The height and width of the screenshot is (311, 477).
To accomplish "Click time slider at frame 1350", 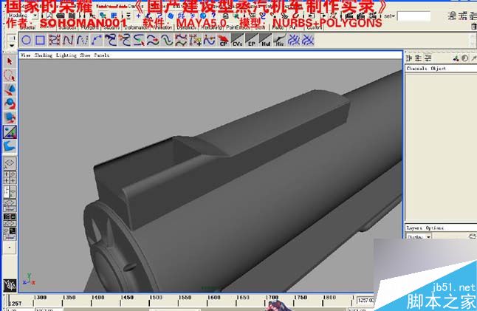I will (63, 301).
